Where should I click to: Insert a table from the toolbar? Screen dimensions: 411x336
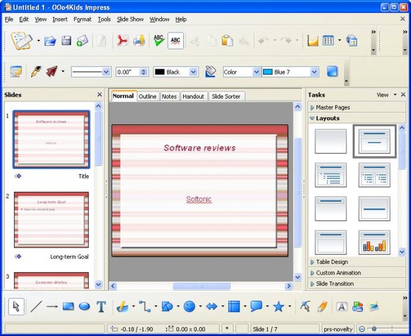pos(328,41)
